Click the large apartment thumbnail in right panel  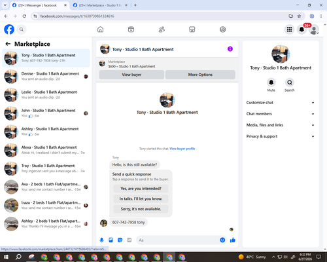click(281, 54)
